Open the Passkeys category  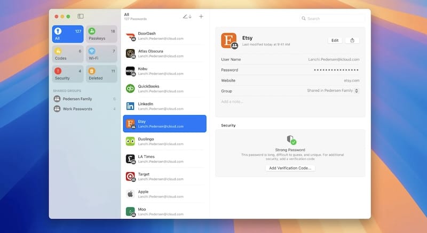pos(101,34)
